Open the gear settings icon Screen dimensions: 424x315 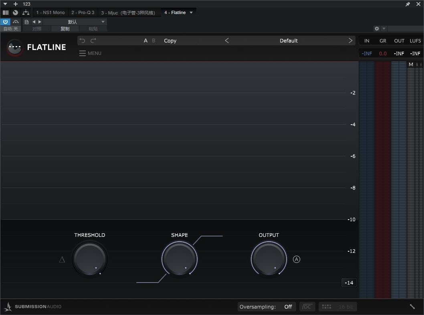point(377,28)
